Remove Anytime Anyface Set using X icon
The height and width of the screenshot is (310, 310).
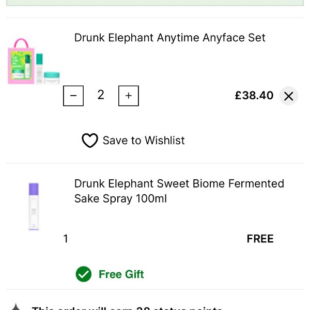(288, 96)
